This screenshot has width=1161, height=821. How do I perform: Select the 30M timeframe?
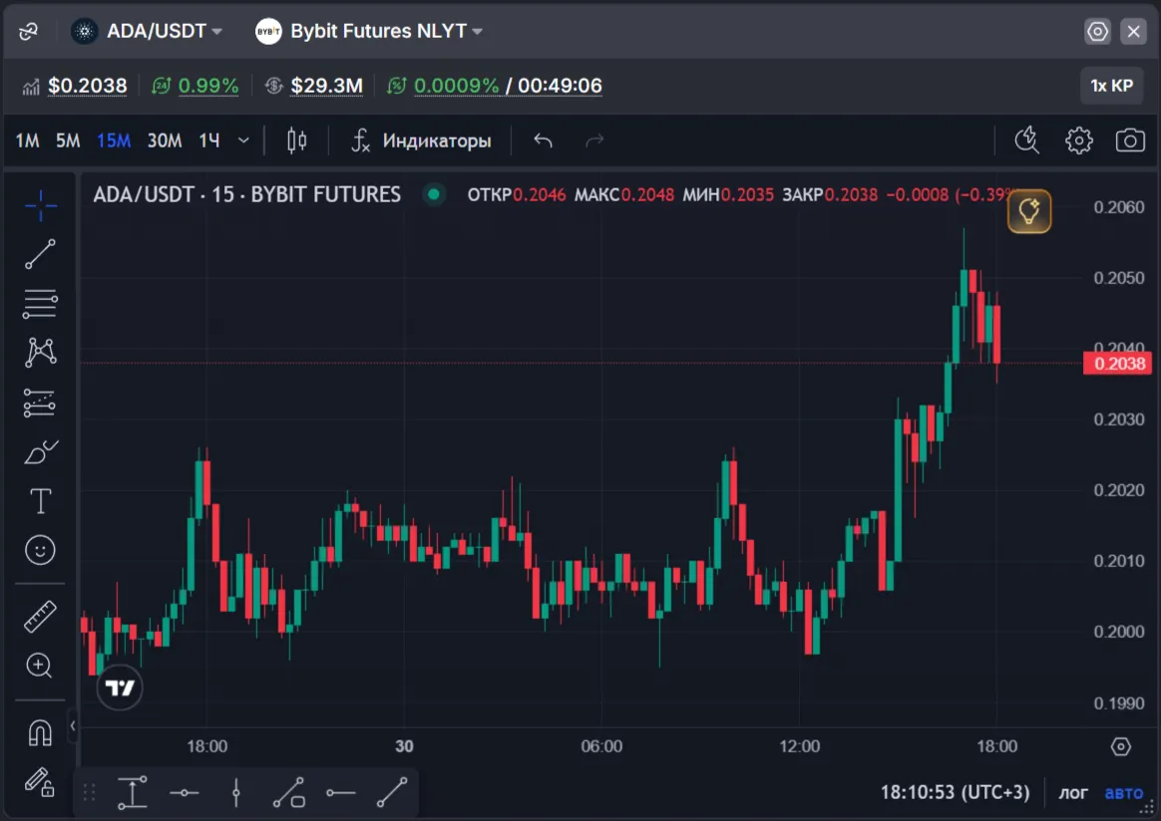tap(165, 140)
